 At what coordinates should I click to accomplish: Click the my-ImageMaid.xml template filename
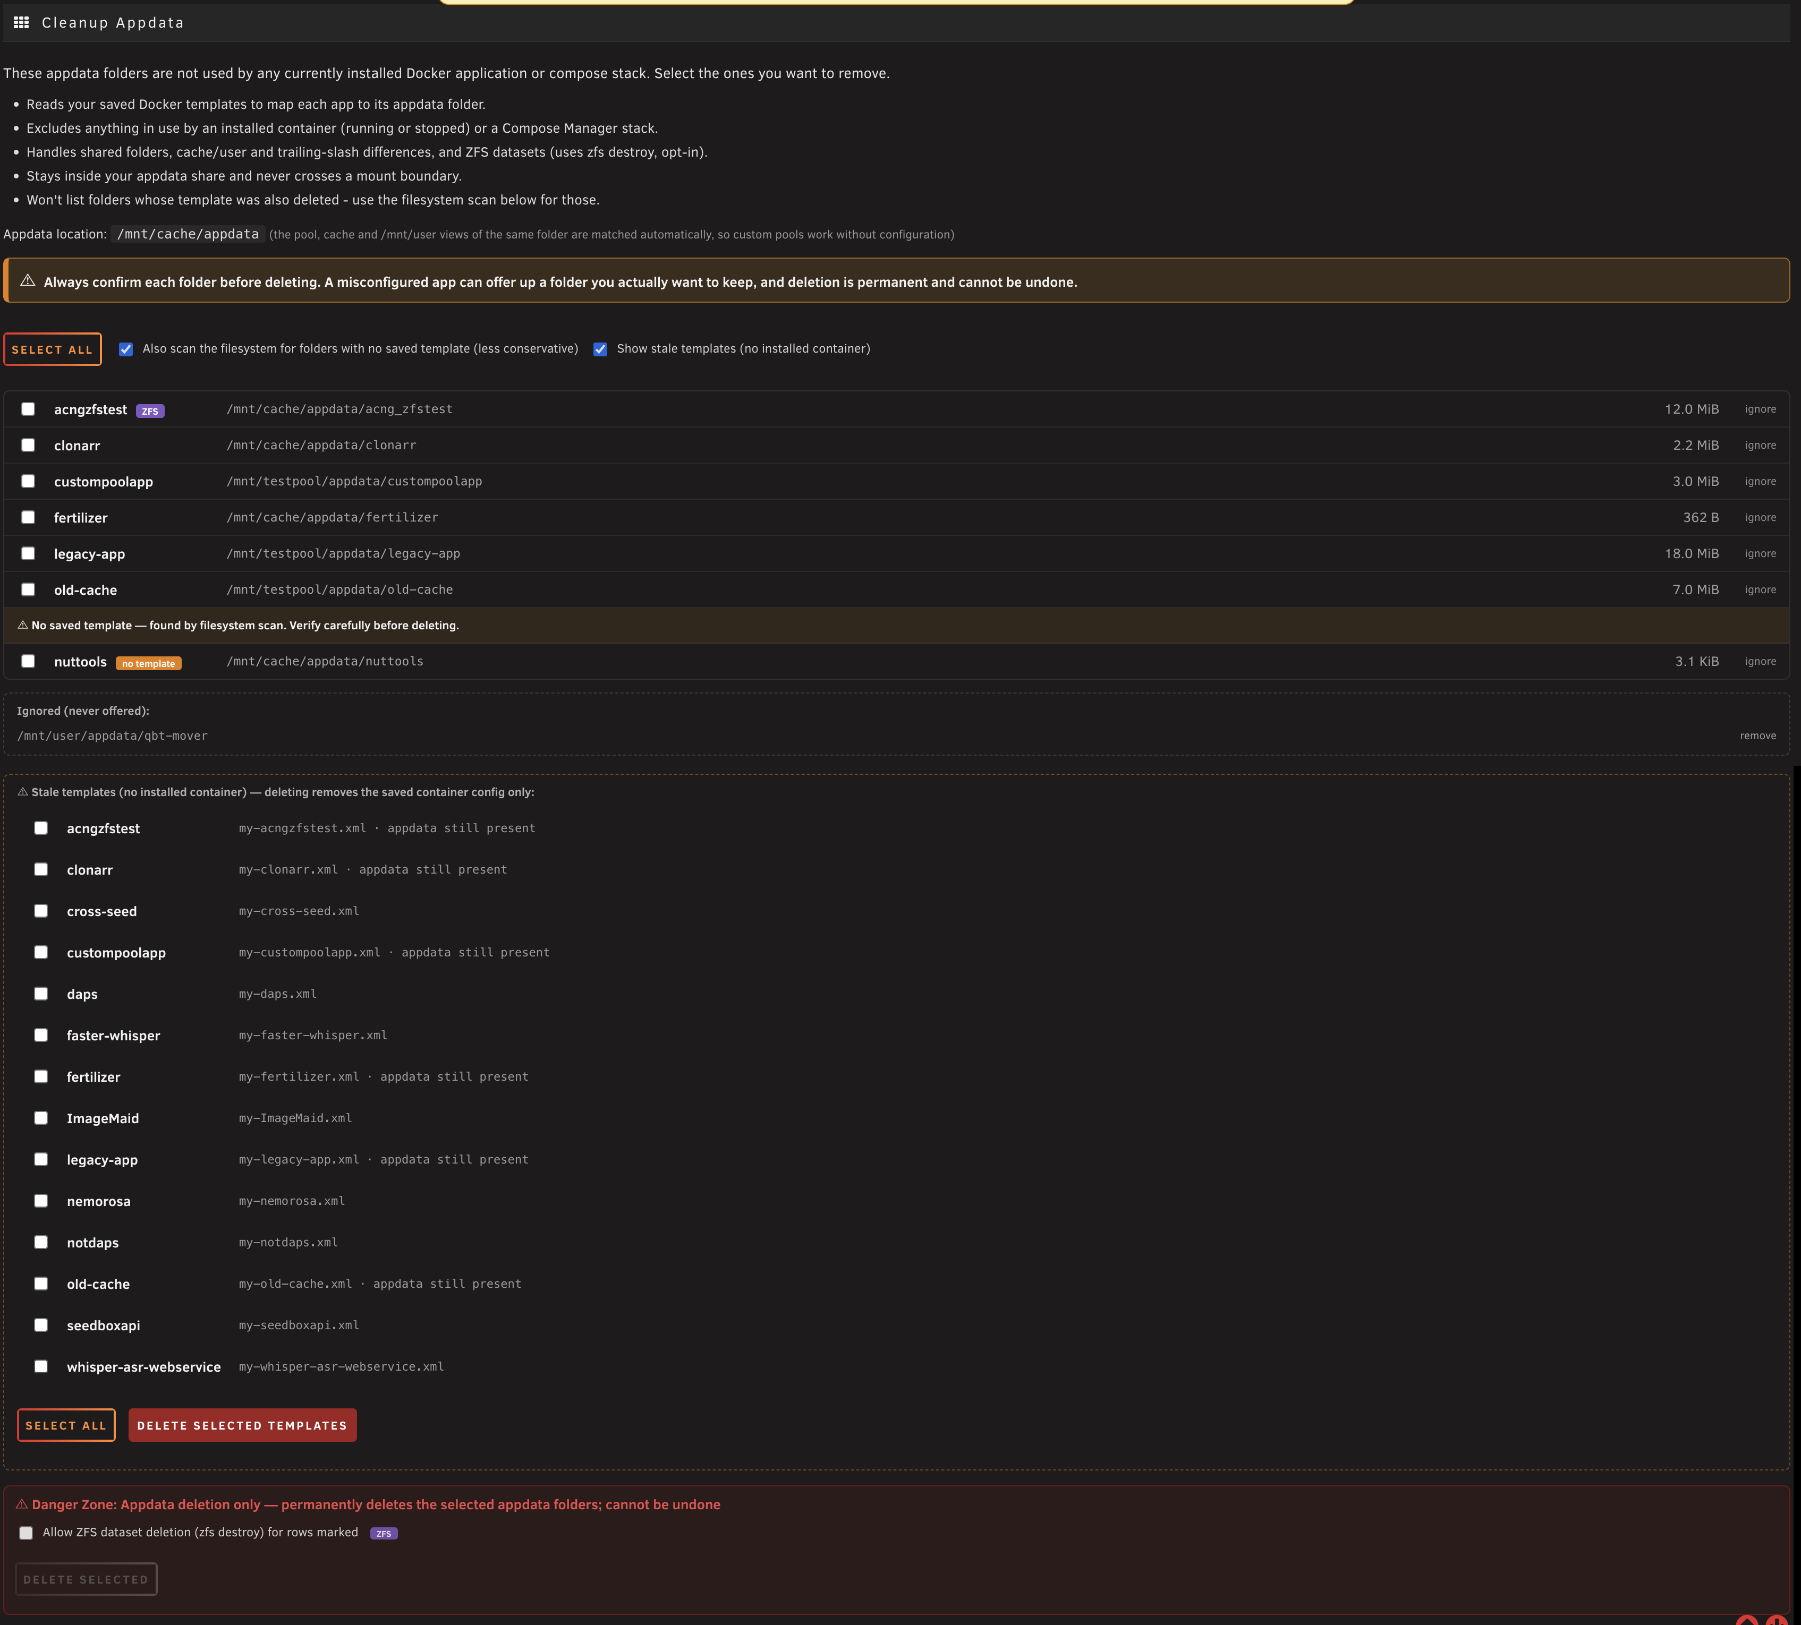[x=295, y=1118]
